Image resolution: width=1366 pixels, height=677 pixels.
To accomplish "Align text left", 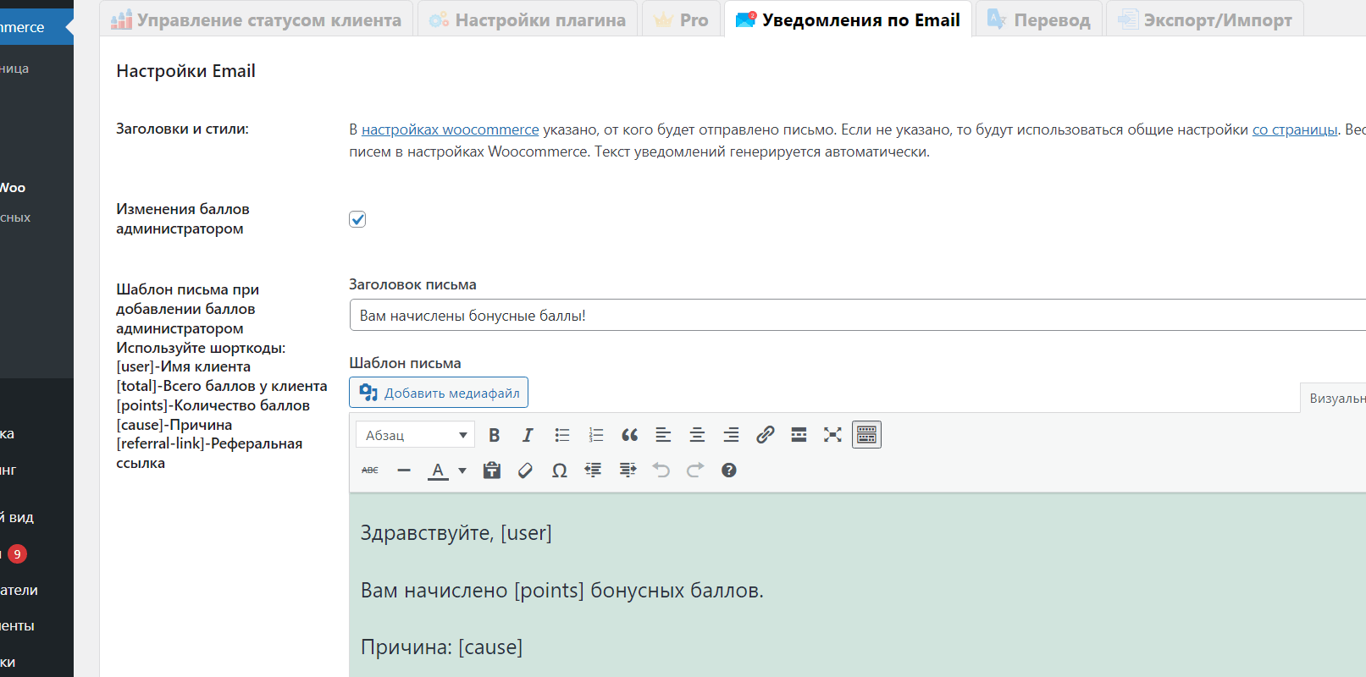I will pos(663,435).
